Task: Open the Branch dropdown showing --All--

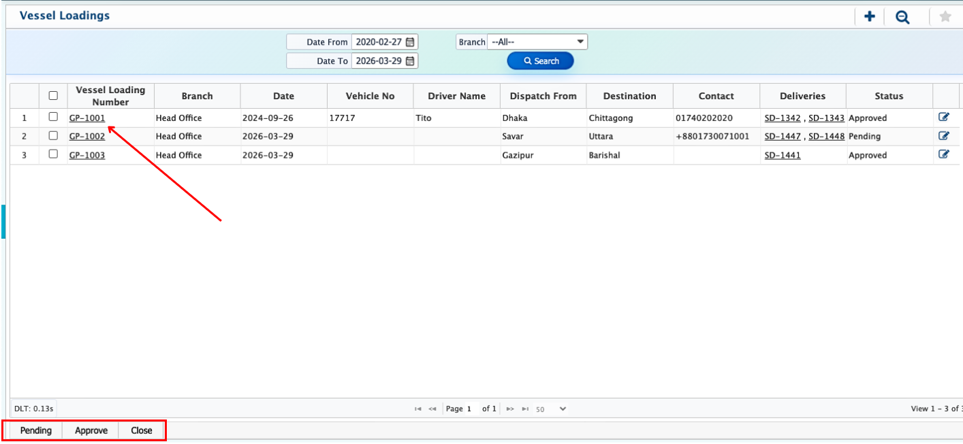Action: pyautogui.click(x=537, y=41)
